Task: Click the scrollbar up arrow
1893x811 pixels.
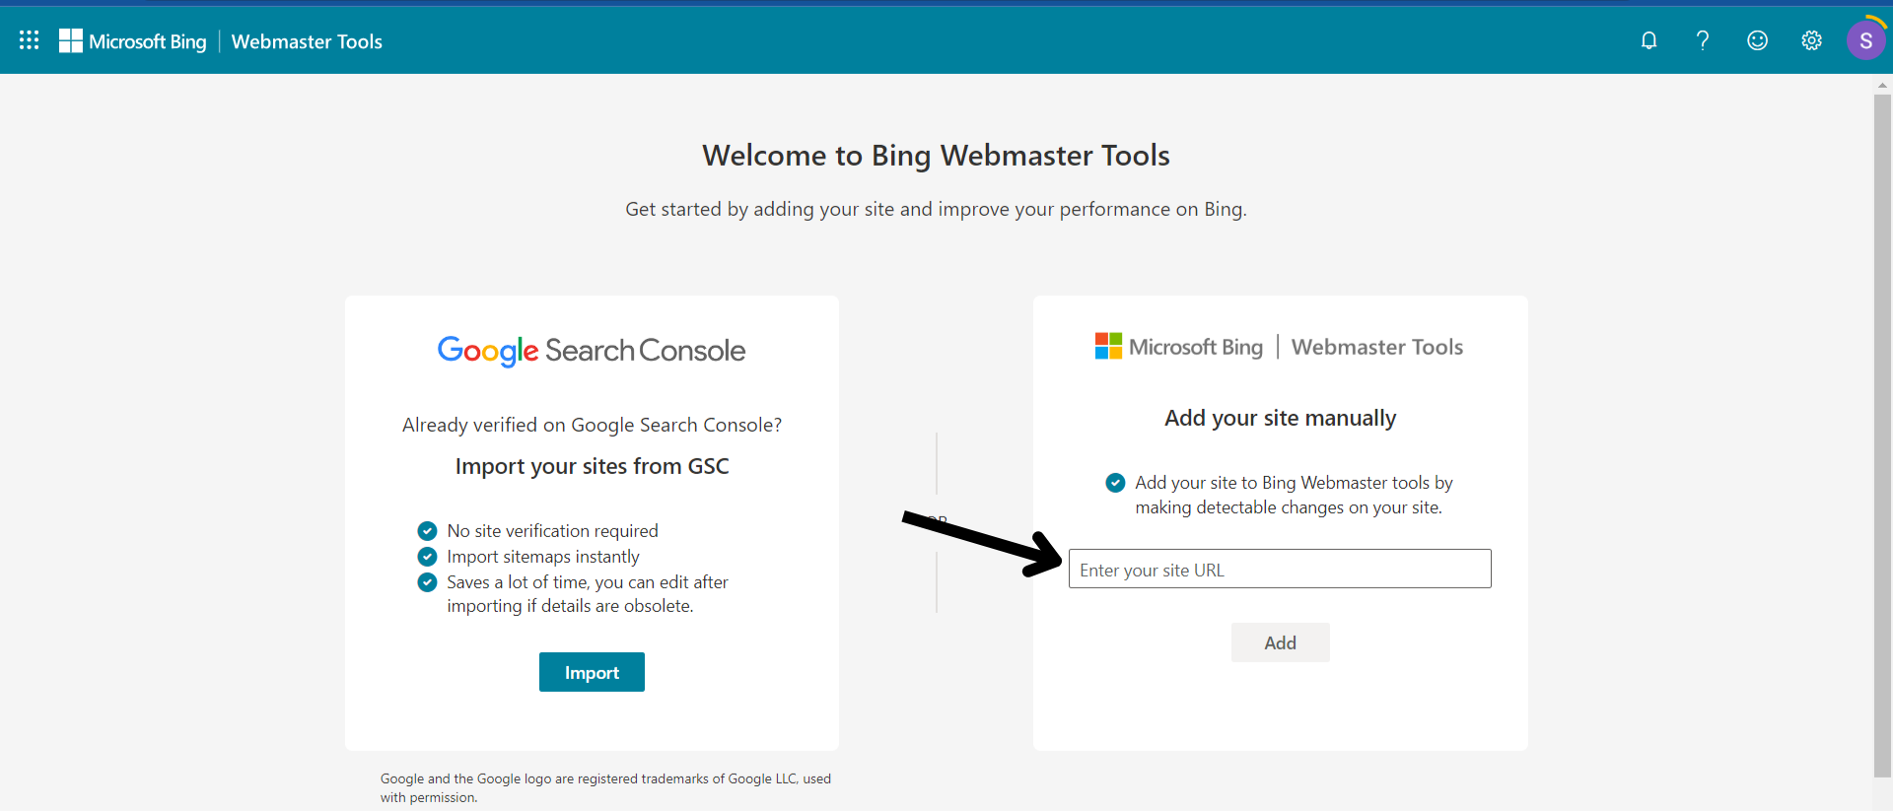Action: click(x=1882, y=86)
